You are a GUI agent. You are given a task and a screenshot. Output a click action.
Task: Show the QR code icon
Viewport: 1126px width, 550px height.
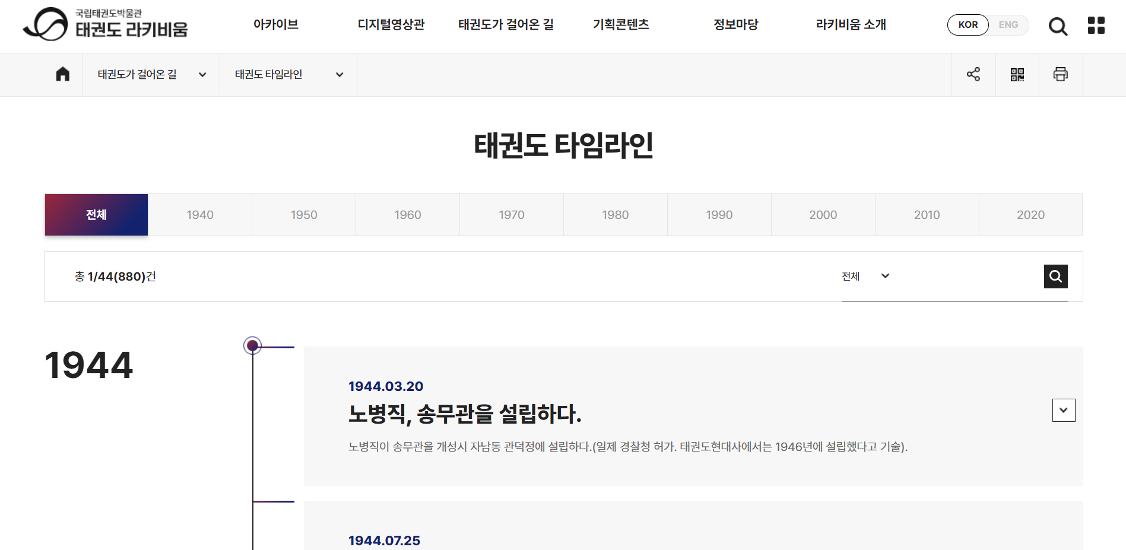[1017, 74]
